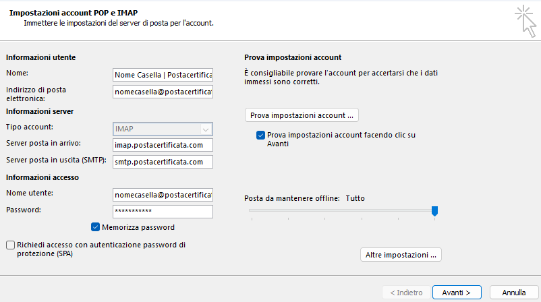Click the offline mail slider track middle
Viewport: 541px width, 302px height.
341,210
